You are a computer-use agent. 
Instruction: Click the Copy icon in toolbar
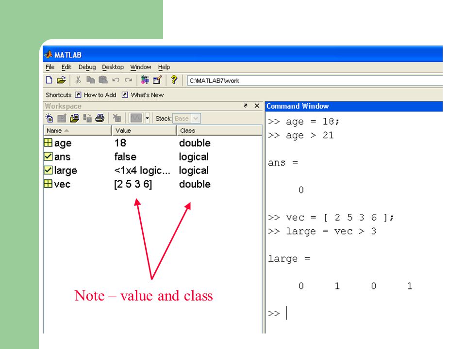(90, 80)
